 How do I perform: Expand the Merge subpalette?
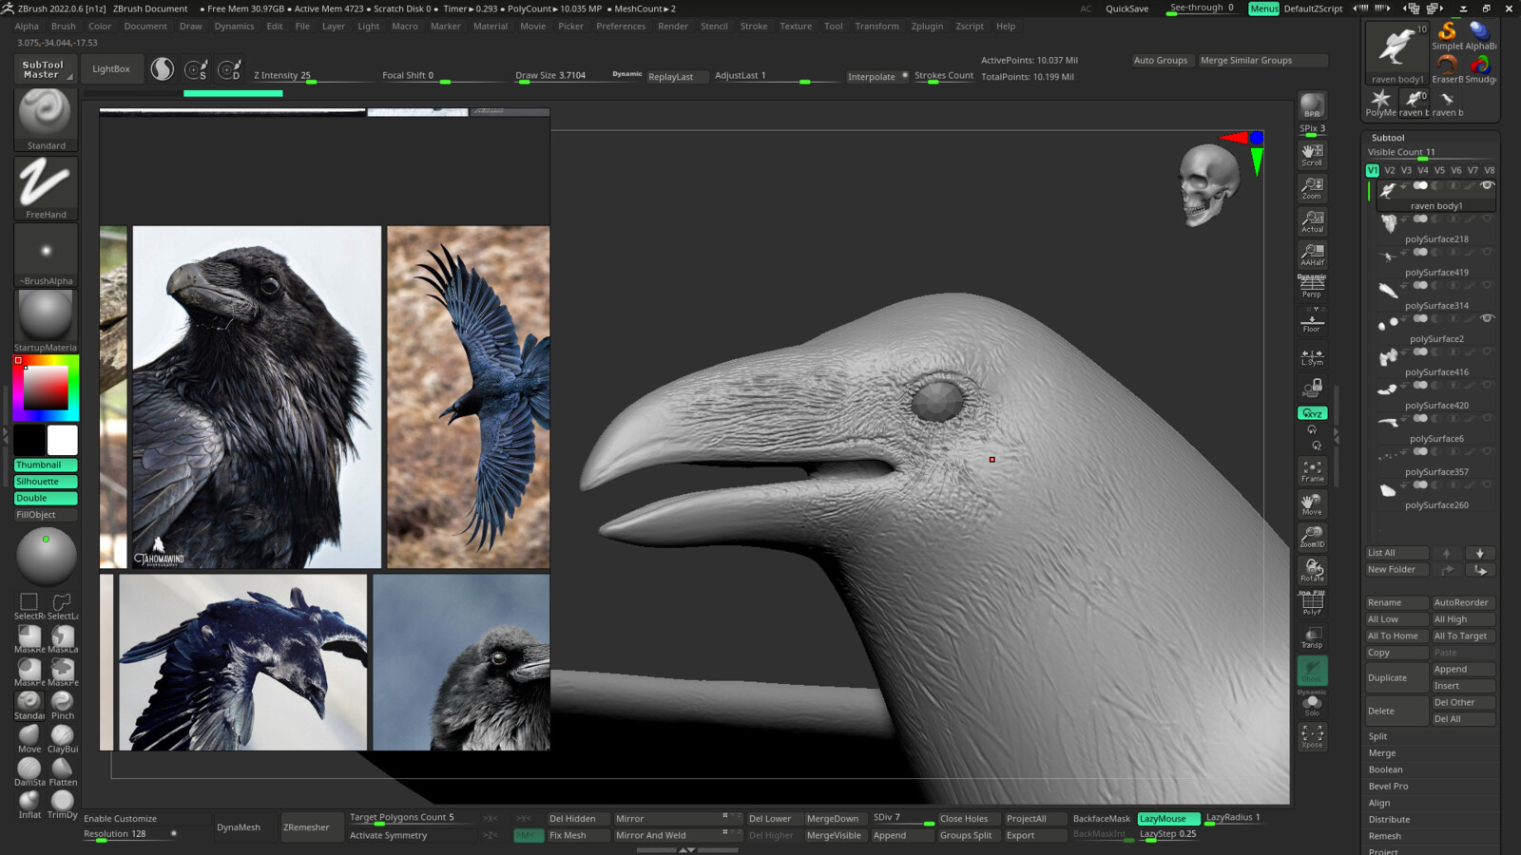click(x=1382, y=753)
